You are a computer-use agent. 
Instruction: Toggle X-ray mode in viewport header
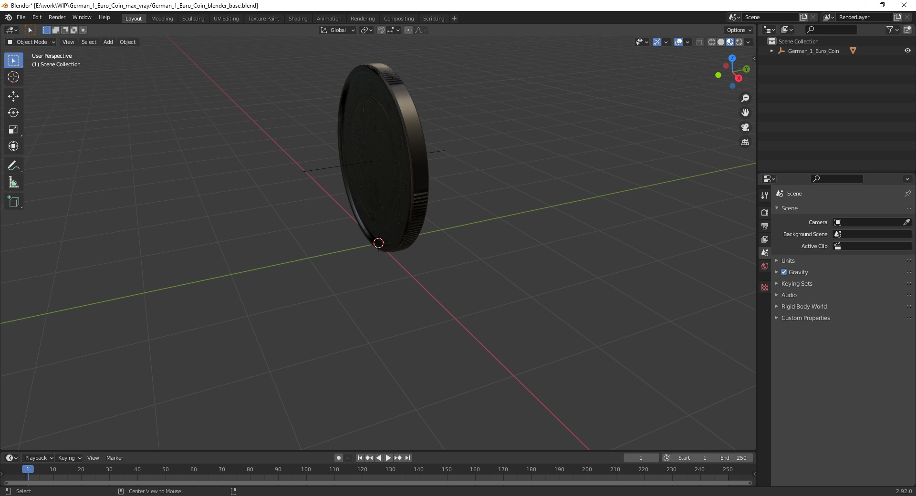699,42
